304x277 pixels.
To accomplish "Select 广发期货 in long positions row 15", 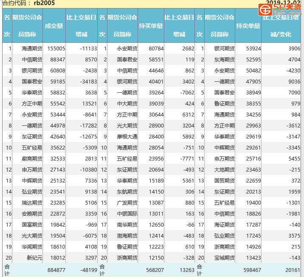I will pos(127,203).
